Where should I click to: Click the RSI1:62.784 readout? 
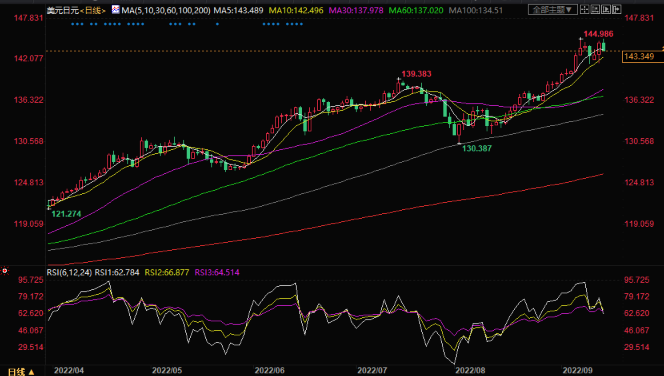coord(117,272)
